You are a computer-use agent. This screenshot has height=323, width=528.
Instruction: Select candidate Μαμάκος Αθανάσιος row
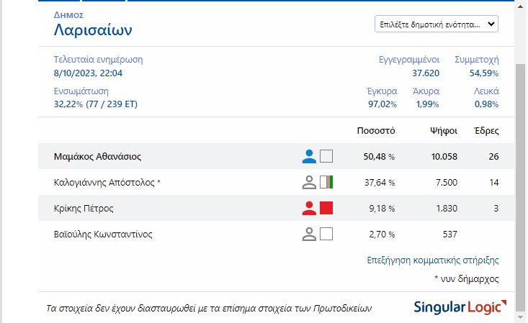click(x=97, y=156)
